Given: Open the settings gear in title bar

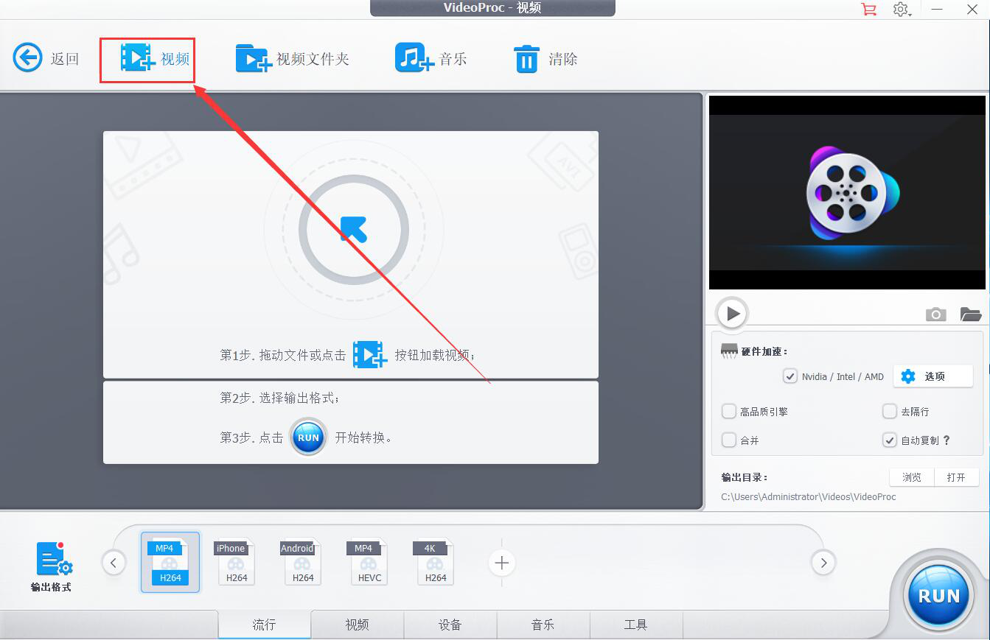Looking at the screenshot, I should (x=902, y=10).
